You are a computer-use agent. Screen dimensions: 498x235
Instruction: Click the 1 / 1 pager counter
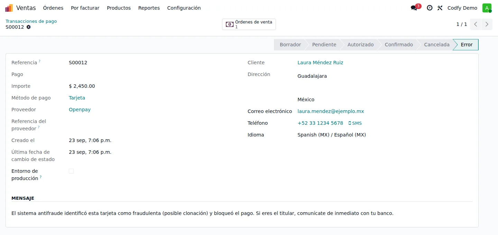pos(462,24)
